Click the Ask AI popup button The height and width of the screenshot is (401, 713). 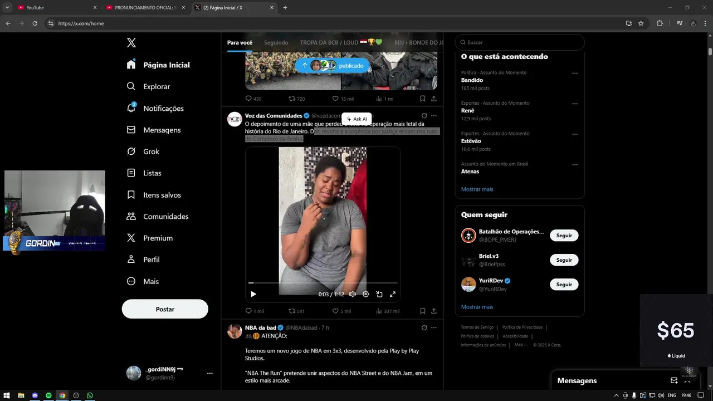pyautogui.click(x=356, y=119)
